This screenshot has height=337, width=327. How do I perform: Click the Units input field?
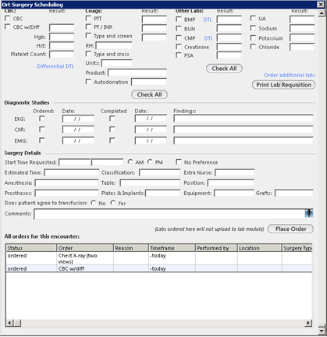click(117, 63)
